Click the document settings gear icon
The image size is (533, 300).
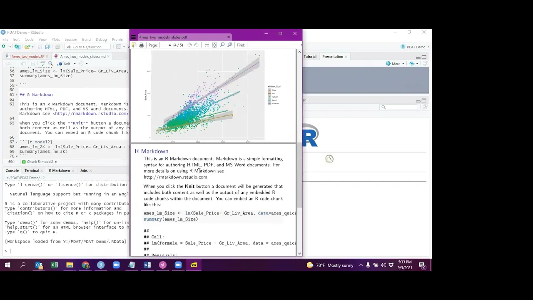[x=81, y=63]
